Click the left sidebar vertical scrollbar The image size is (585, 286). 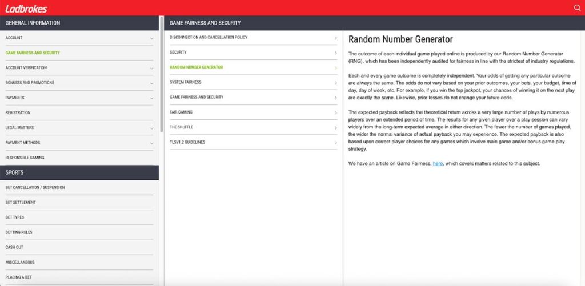(x=162, y=86)
